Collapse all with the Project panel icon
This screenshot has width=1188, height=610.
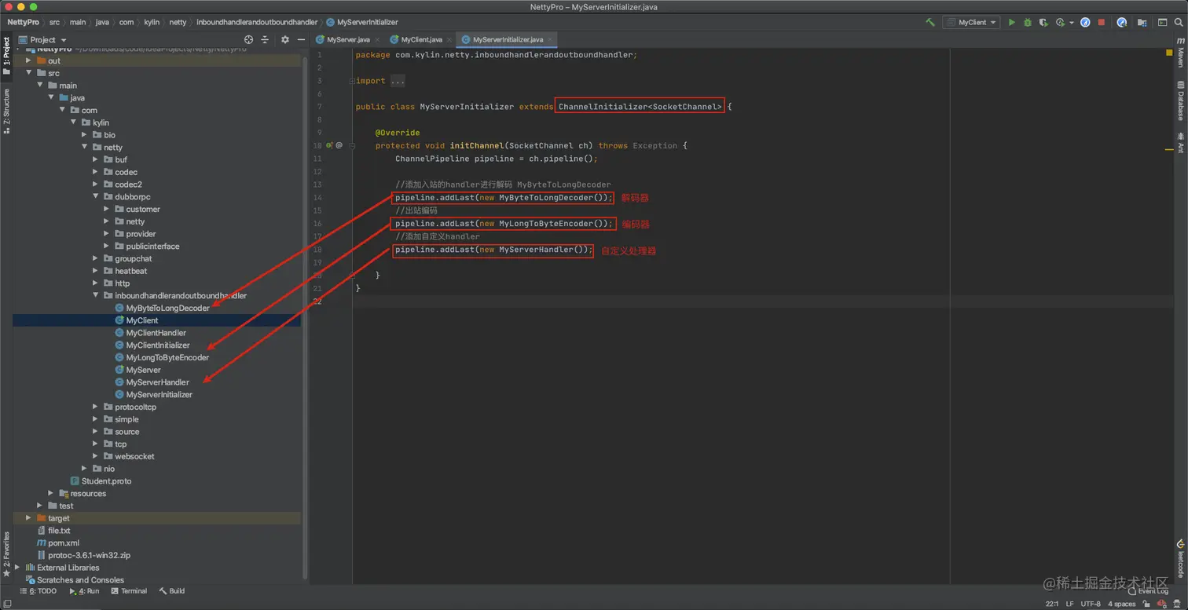click(265, 39)
